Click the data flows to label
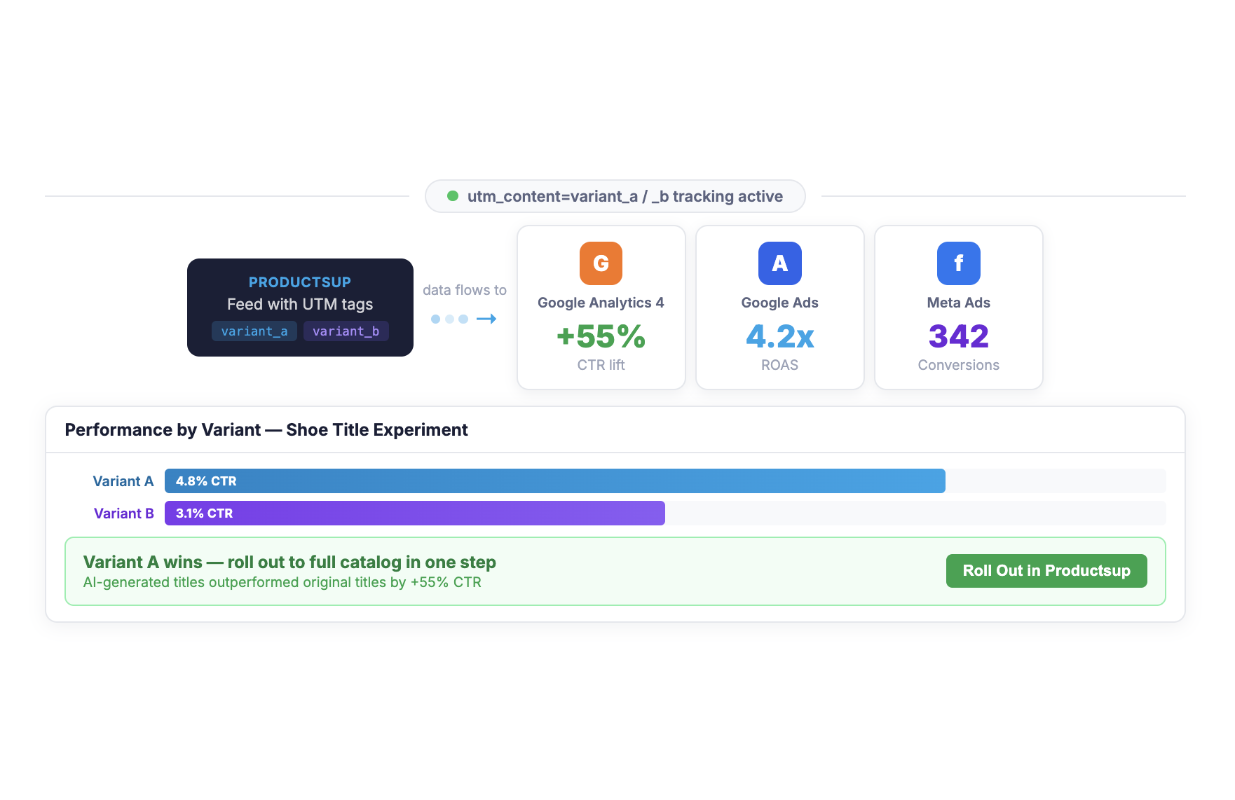1235x800 pixels. pos(465,290)
